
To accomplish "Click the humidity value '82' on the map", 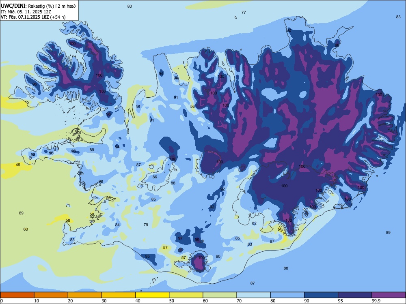I will coord(254,223).
